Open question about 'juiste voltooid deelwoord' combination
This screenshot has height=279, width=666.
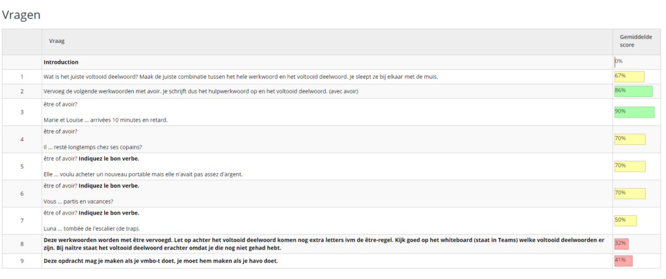point(241,77)
